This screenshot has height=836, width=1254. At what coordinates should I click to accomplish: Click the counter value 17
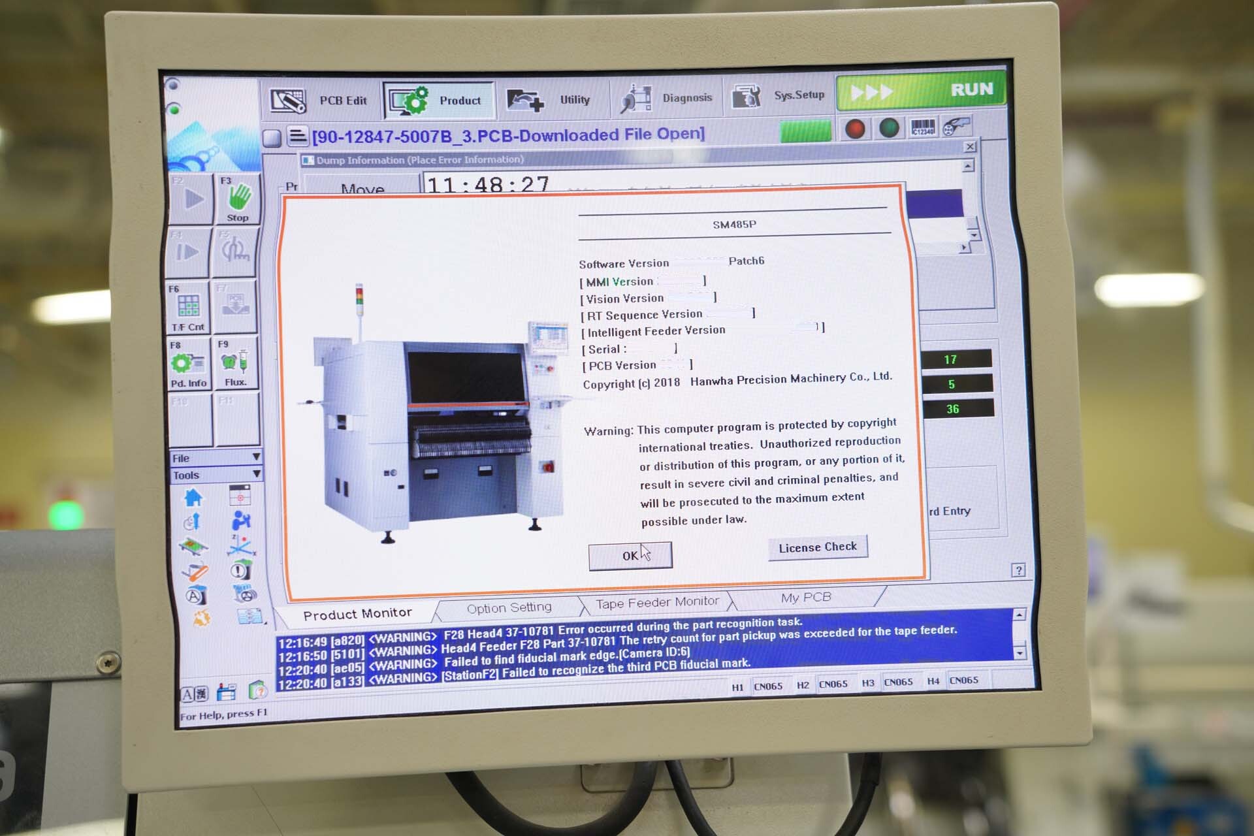956,359
